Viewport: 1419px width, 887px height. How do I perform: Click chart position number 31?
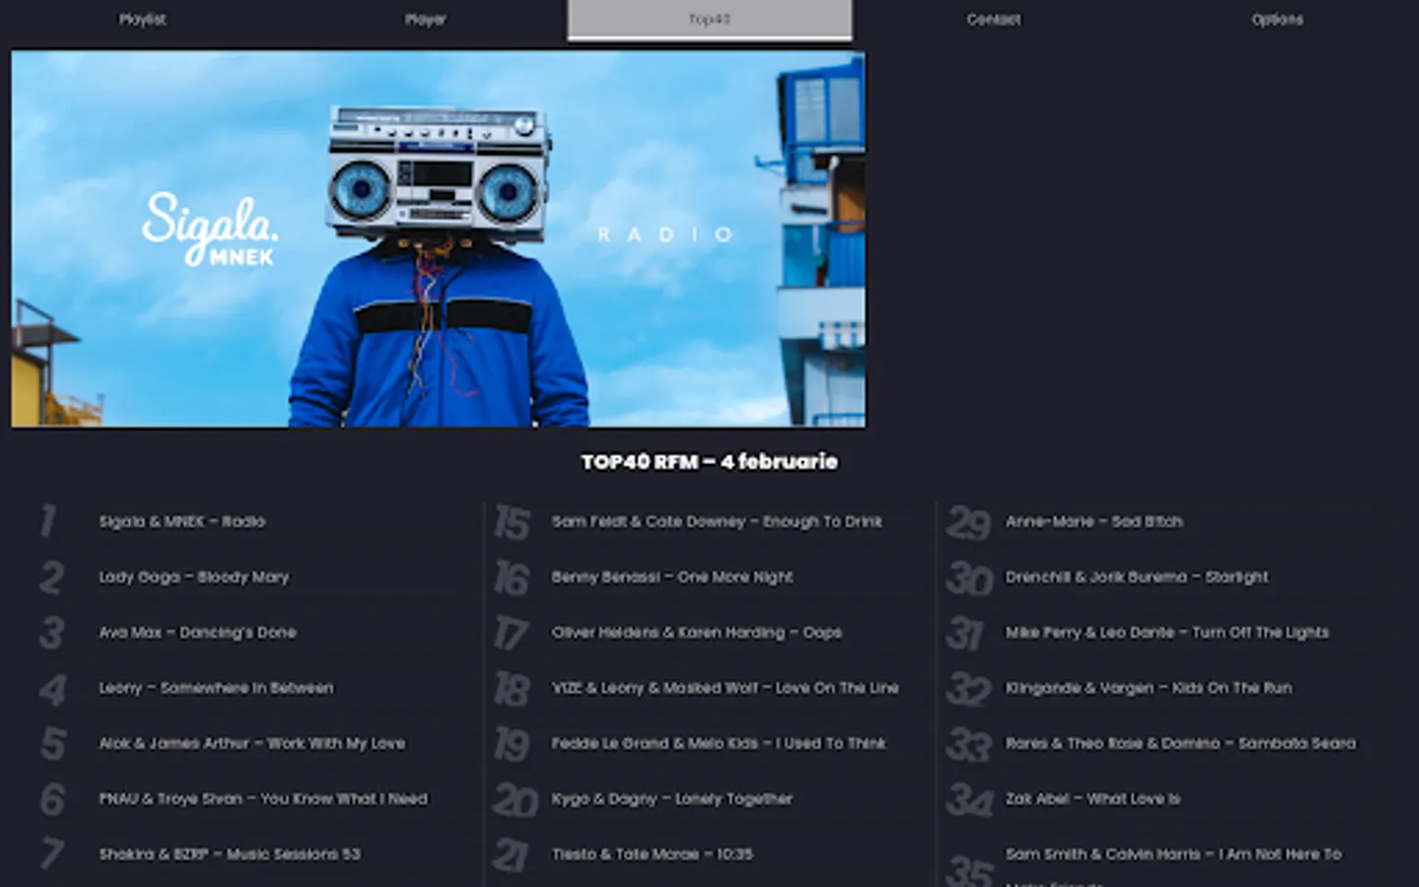point(965,634)
